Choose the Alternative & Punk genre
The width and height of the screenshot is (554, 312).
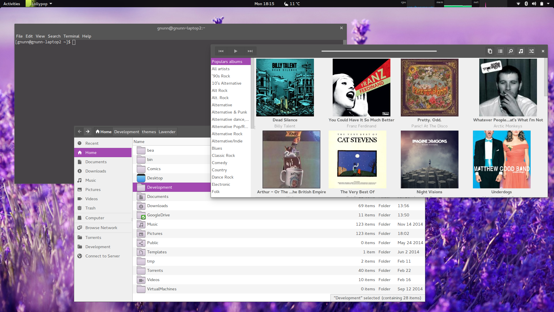231,112
